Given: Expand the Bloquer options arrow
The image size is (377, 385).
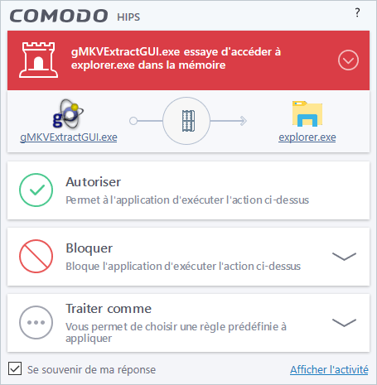Looking at the screenshot, I should (344, 256).
